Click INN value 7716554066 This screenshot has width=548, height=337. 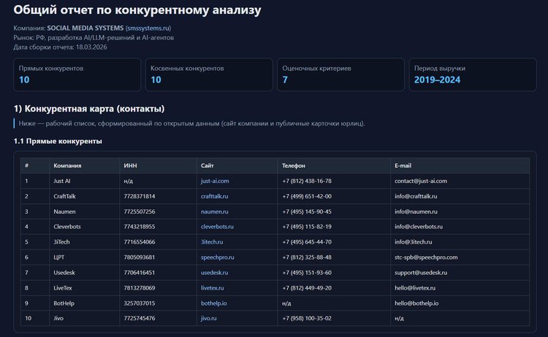click(139, 242)
